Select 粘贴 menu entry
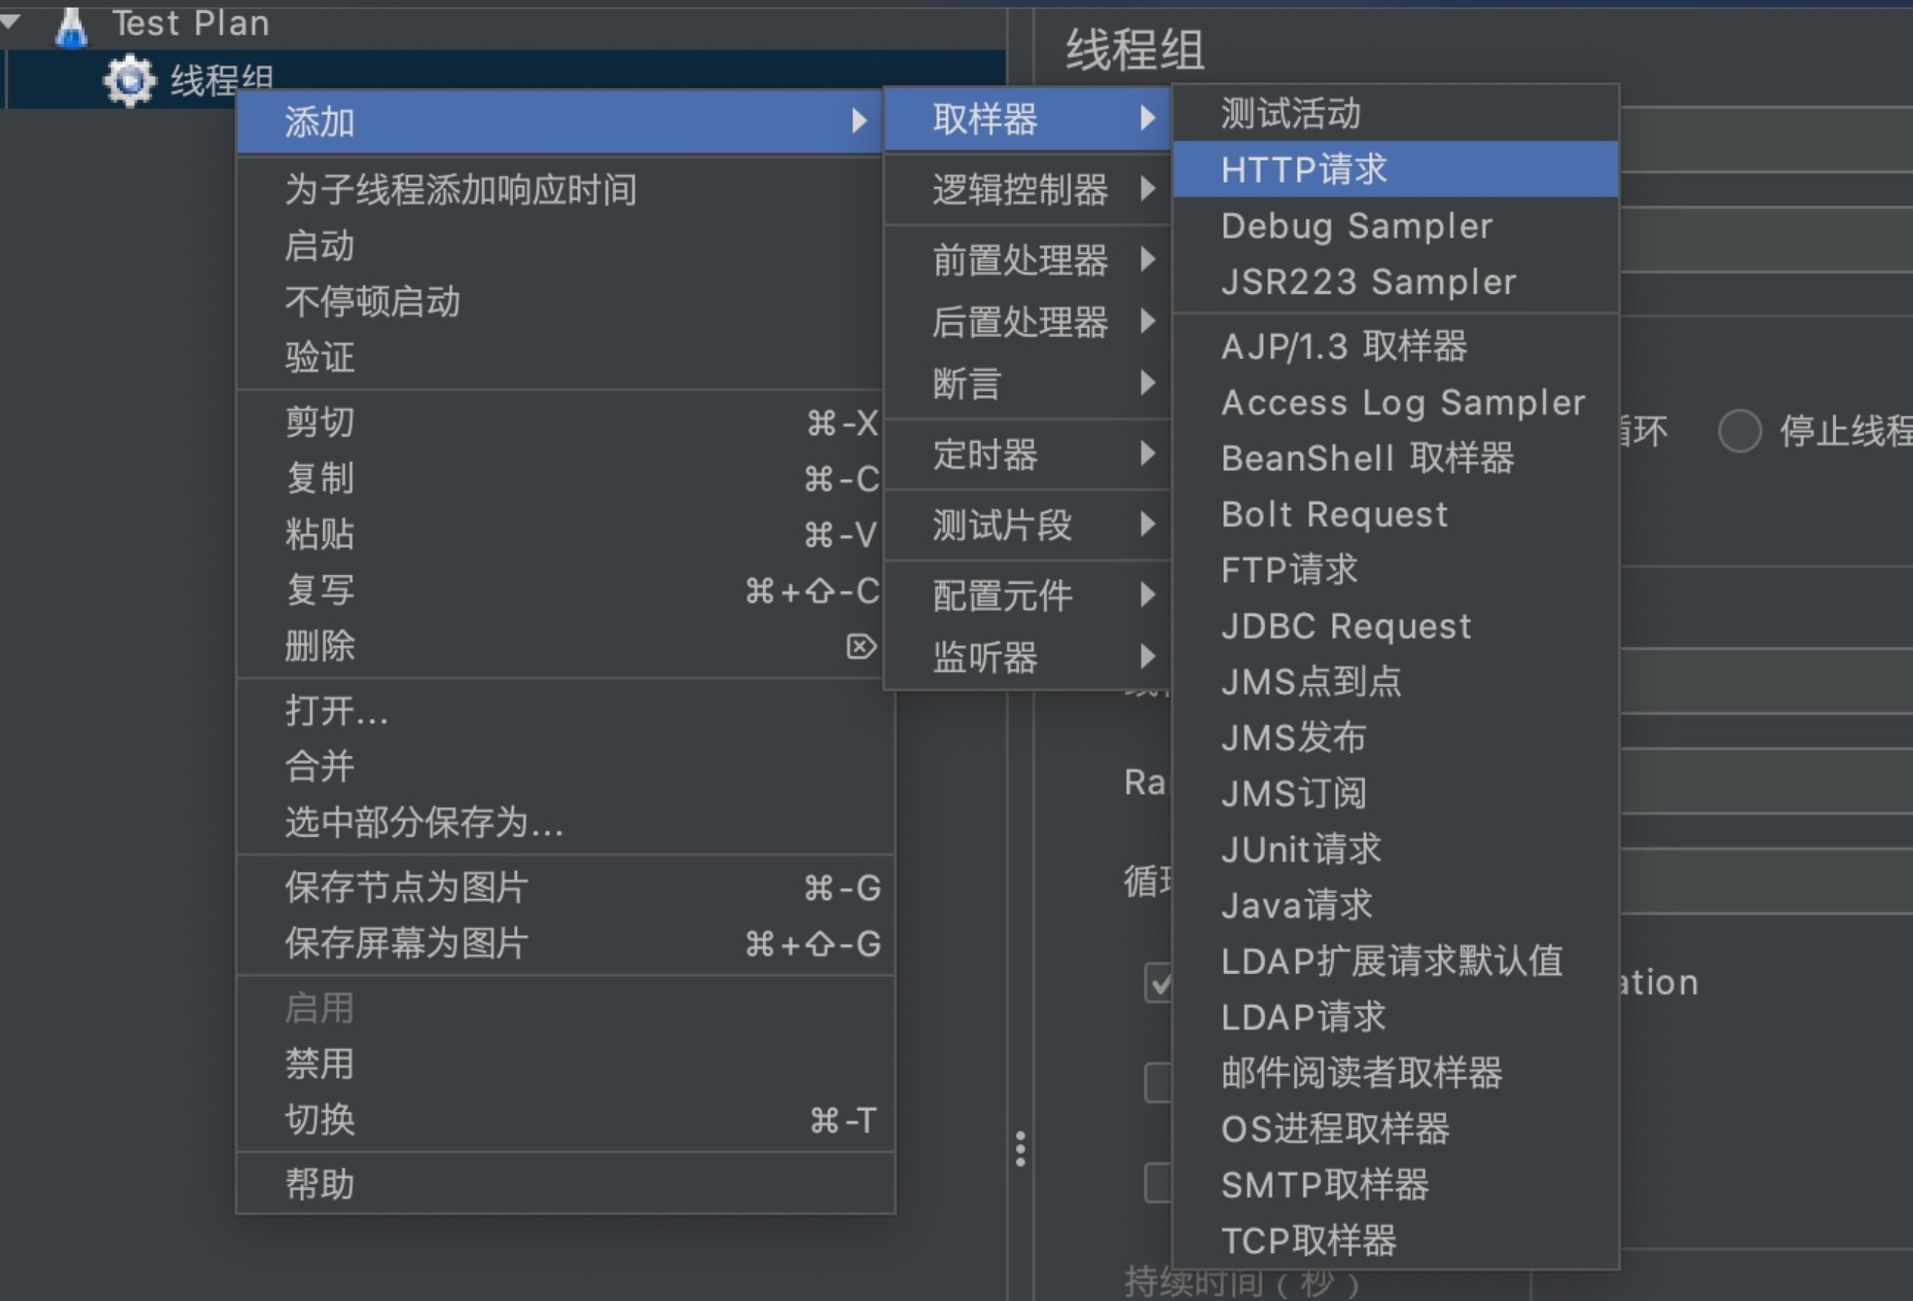1913x1301 pixels. (560, 534)
